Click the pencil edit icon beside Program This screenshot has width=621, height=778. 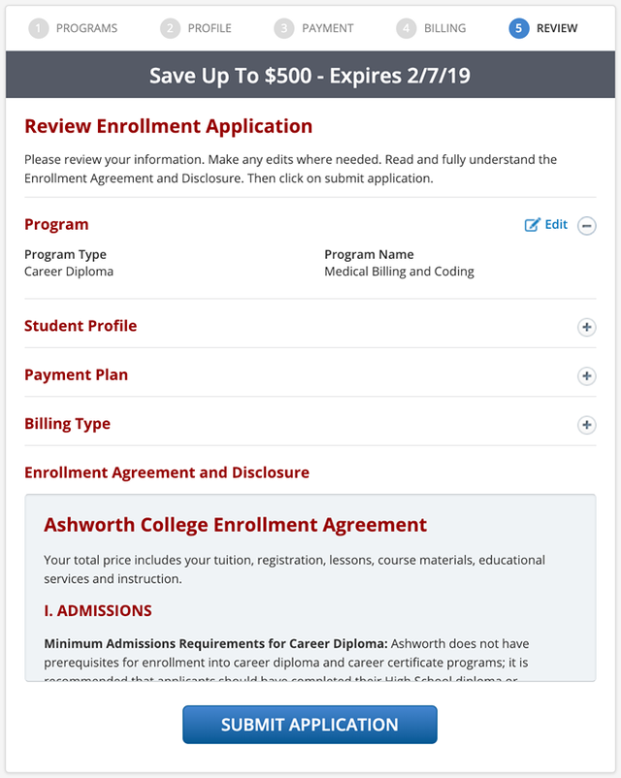(x=533, y=225)
